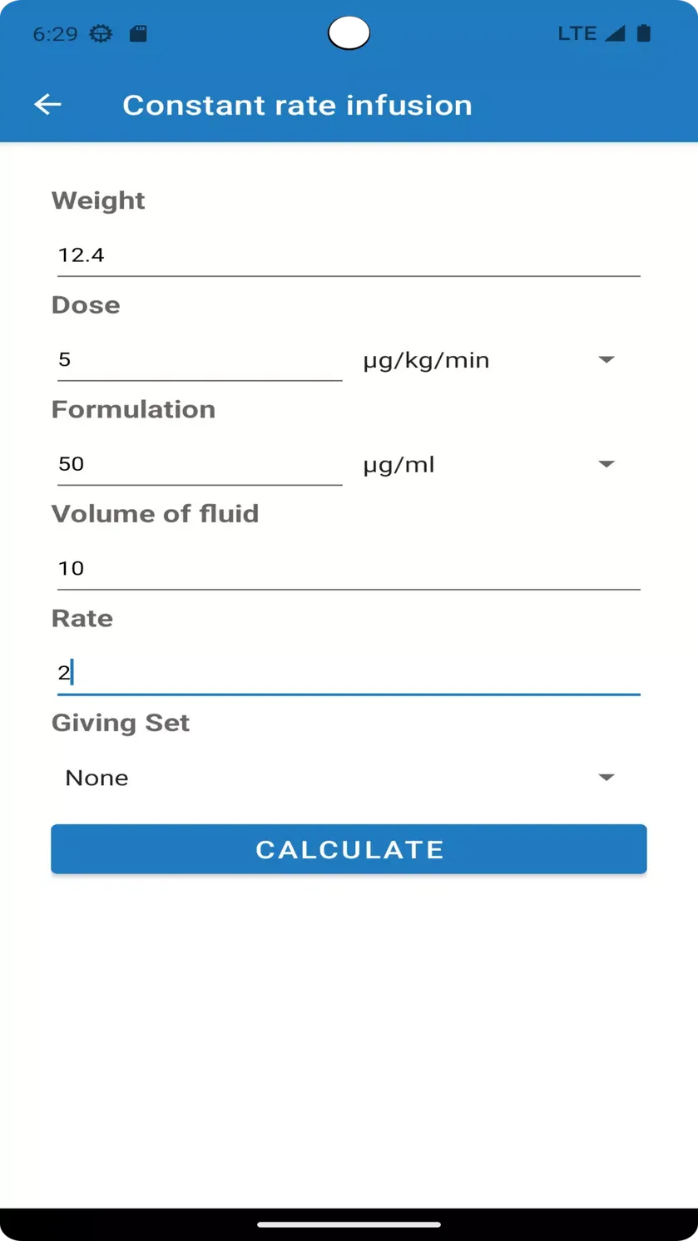The height and width of the screenshot is (1241, 698).
Task: Focus the Dose value field
Action: click(x=200, y=360)
